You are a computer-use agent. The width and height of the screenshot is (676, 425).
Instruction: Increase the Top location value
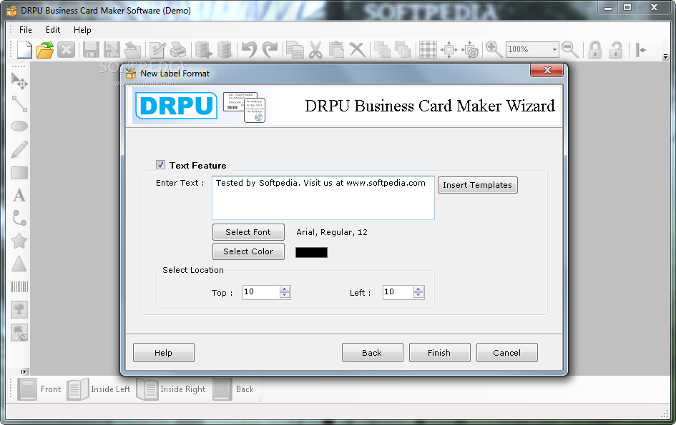(x=285, y=289)
